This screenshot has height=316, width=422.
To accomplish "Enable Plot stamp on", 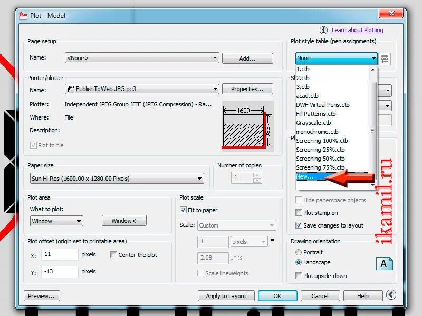I will tap(299, 213).
